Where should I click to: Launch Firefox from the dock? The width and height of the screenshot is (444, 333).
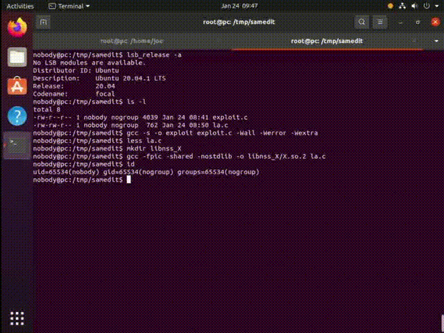tap(17, 27)
